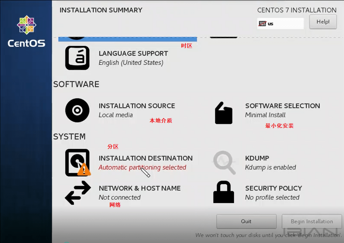
Task: Click the Begin Installation button
Action: click(x=312, y=221)
